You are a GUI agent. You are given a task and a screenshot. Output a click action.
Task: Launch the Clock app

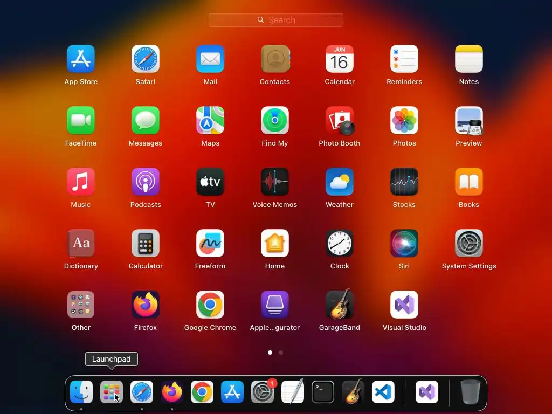(x=340, y=243)
